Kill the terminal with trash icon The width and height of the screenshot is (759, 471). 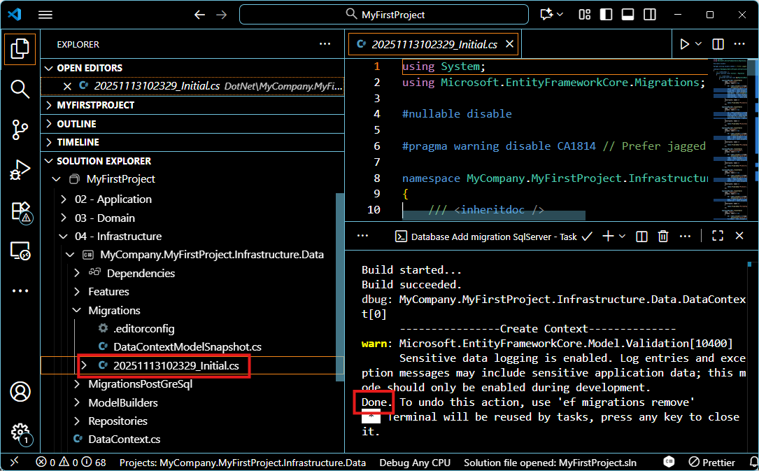(663, 236)
